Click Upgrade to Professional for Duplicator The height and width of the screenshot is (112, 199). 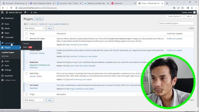click(39, 65)
